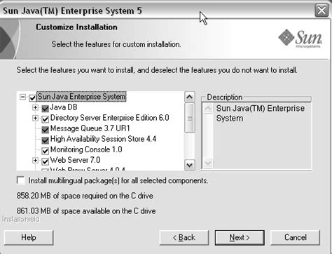Screen dimensions: 332x254
Task: Toggle High Availability Session Store 4.4 checkbox
Action: (45, 140)
